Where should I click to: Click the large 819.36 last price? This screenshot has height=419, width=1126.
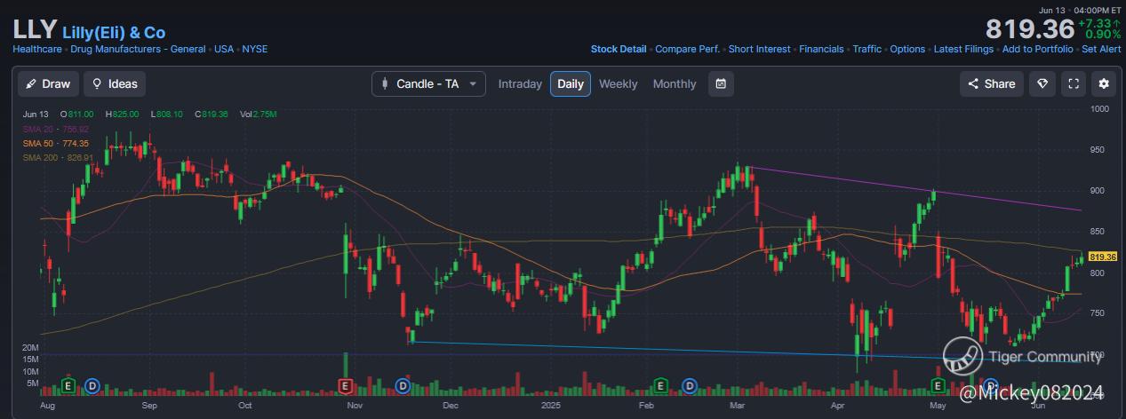point(1030,29)
